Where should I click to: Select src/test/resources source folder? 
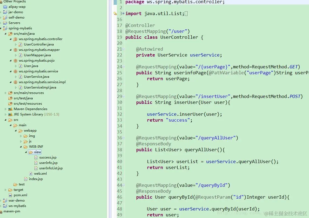coord(28,103)
